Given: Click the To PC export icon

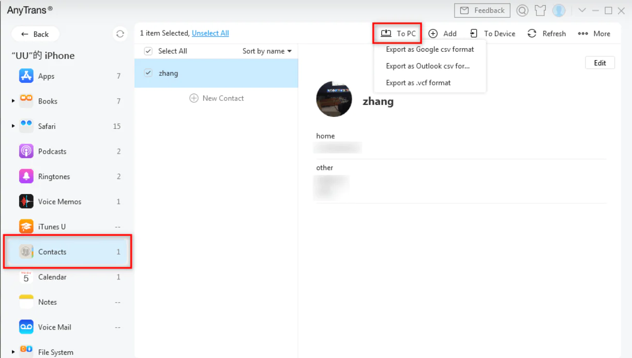Looking at the screenshot, I should 386,33.
